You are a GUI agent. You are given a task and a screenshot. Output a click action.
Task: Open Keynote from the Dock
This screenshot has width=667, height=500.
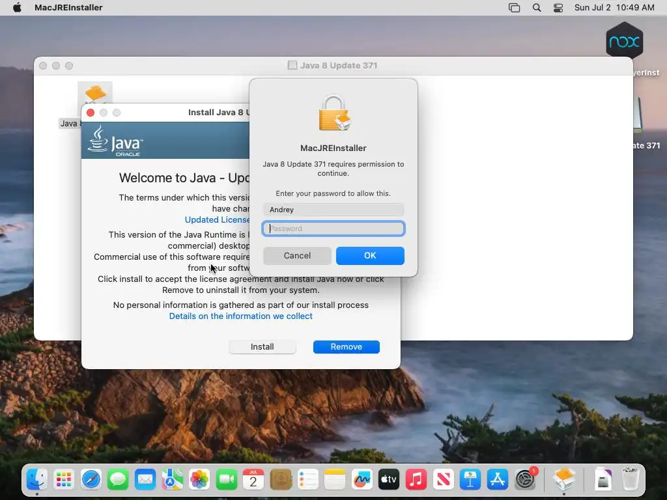470,480
